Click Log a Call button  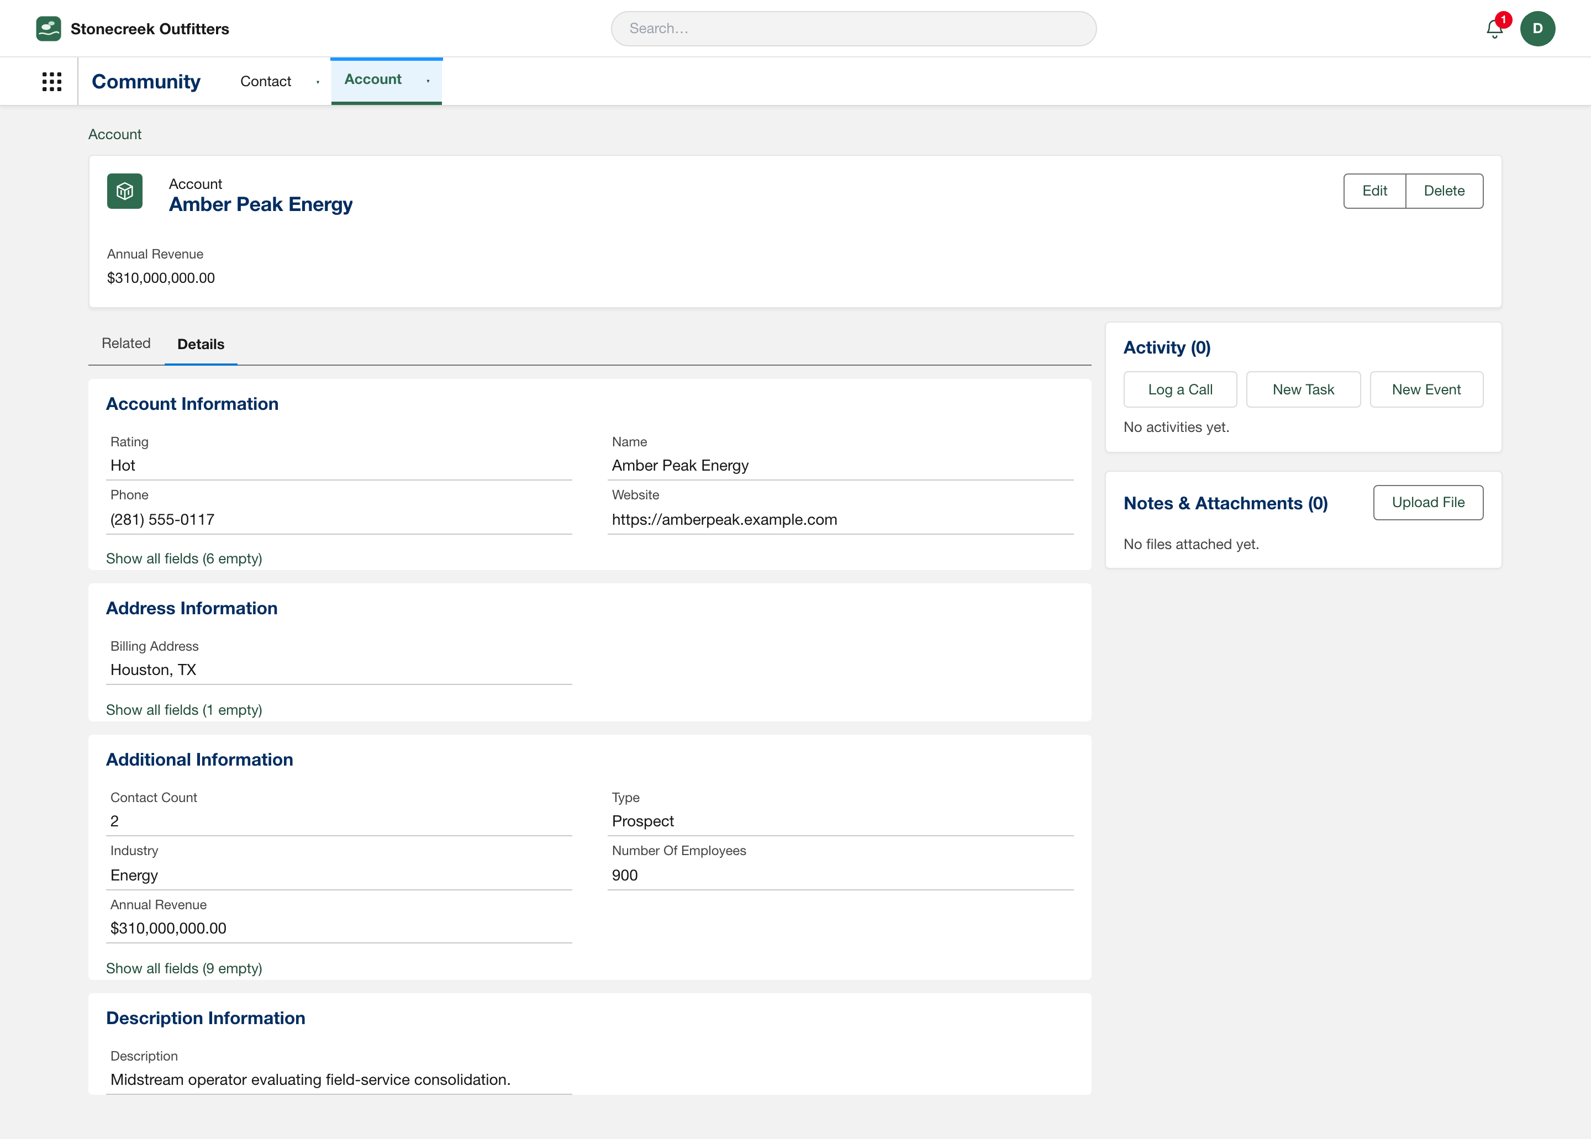(x=1180, y=389)
